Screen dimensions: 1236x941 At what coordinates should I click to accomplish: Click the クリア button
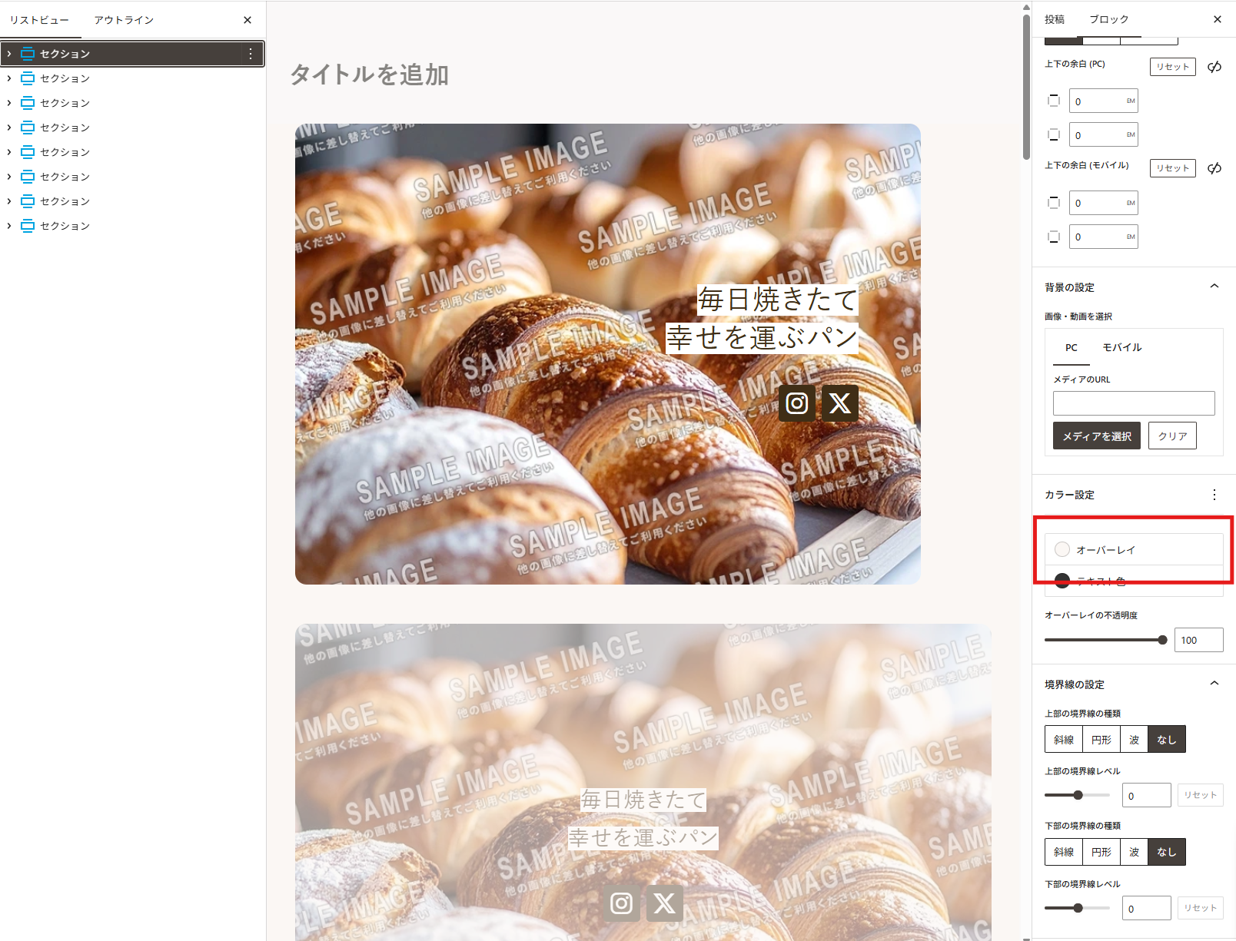click(x=1172, y=436)
